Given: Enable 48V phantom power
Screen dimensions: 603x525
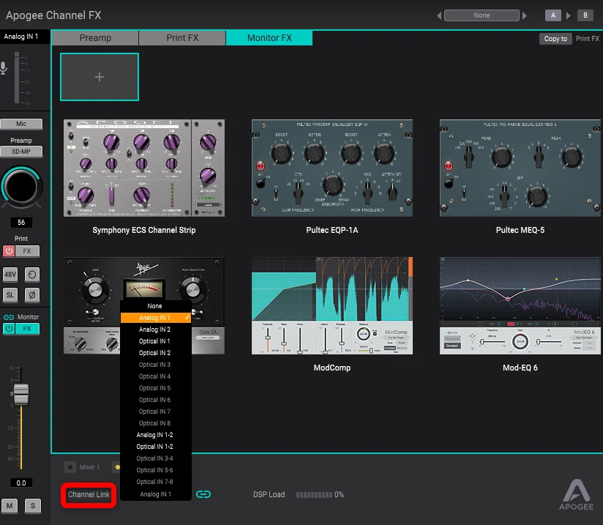Looking at the screenshot, I should 10,275.
